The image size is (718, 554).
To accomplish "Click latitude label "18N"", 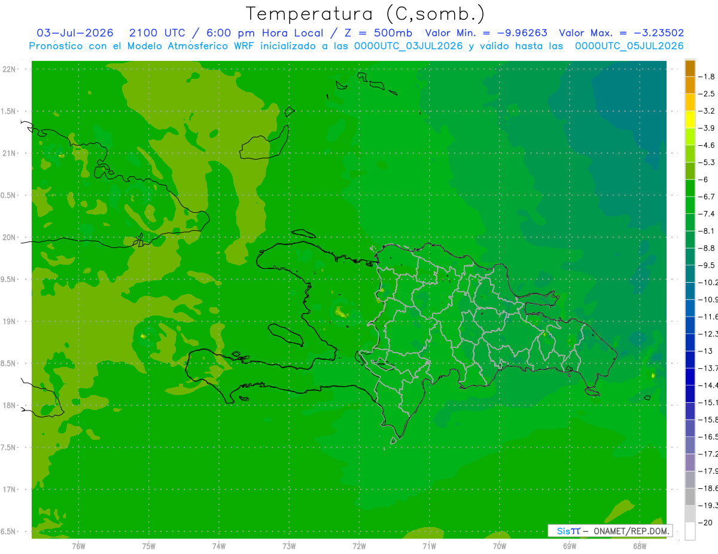I will click(x=9, y=406).
